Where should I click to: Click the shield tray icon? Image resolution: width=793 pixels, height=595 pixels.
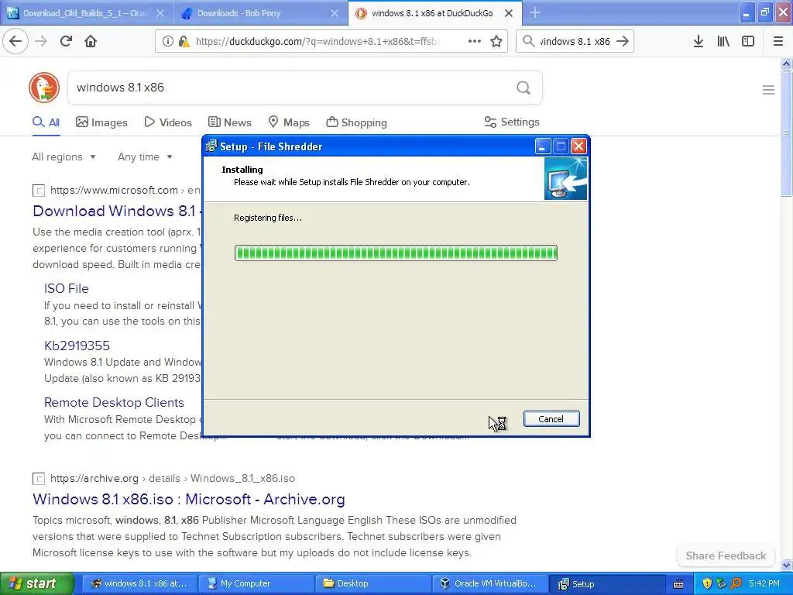click(706, 583)
